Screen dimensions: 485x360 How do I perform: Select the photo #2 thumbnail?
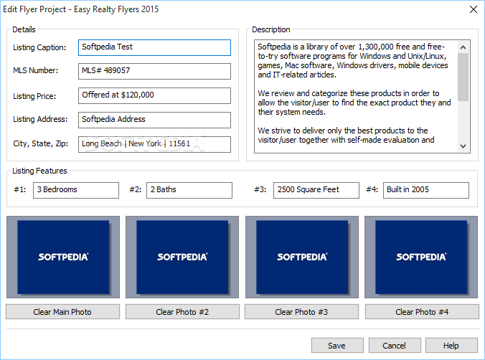click(x=182, y=257)
